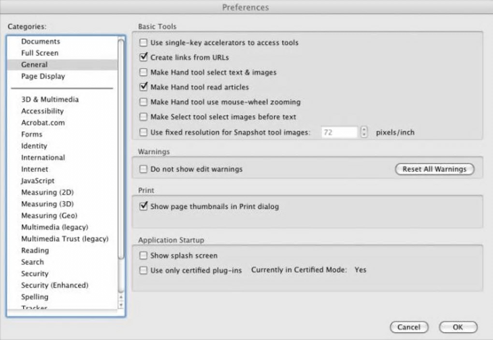This screenshot has height=340, width=493.
Task: Open the 3D & Multimedia preferences
Action: coord(50,99)
